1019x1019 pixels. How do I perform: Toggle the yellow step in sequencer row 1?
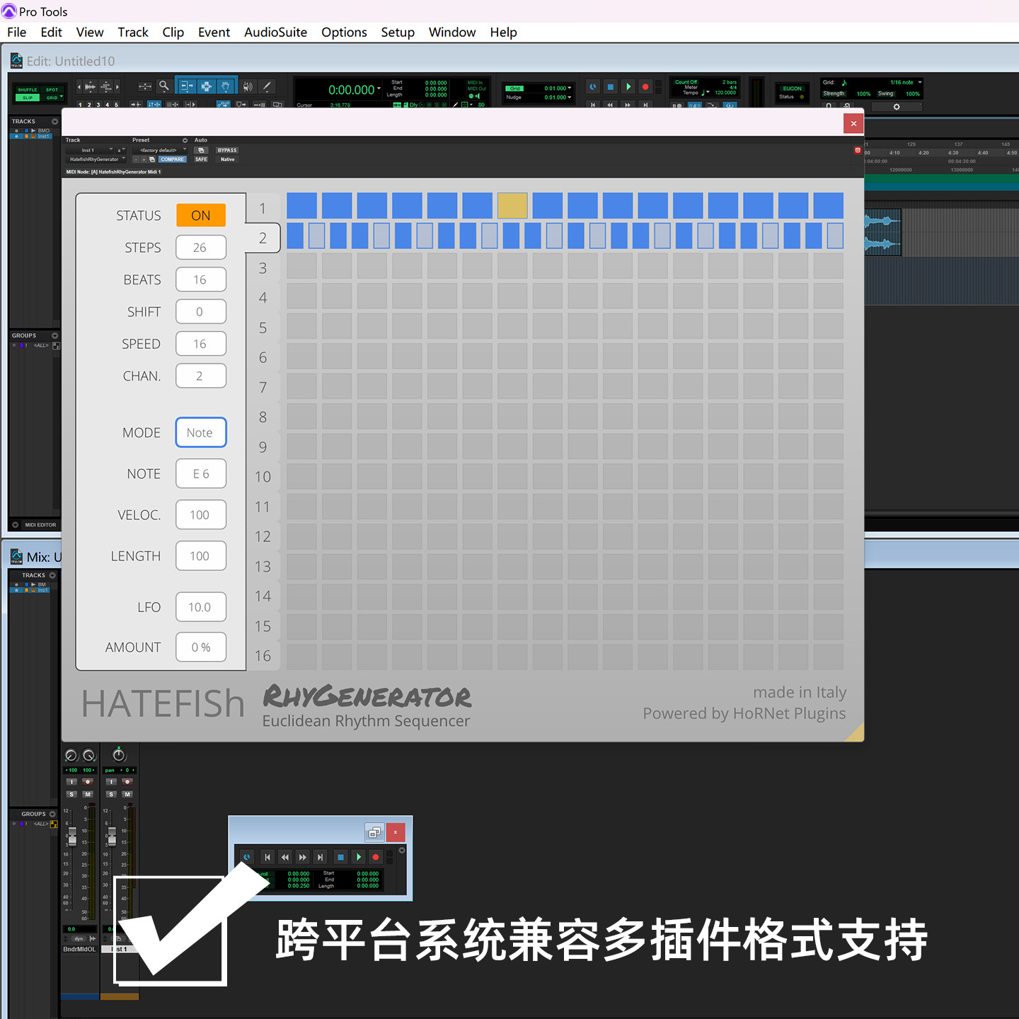[512, 205]
